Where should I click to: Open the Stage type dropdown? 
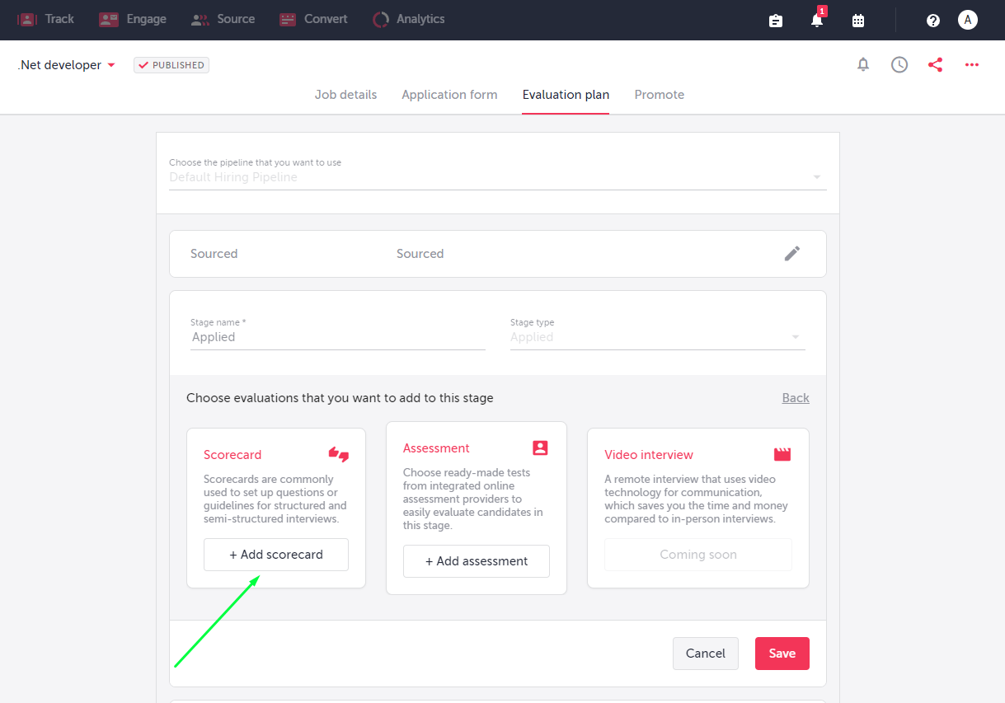796,337
